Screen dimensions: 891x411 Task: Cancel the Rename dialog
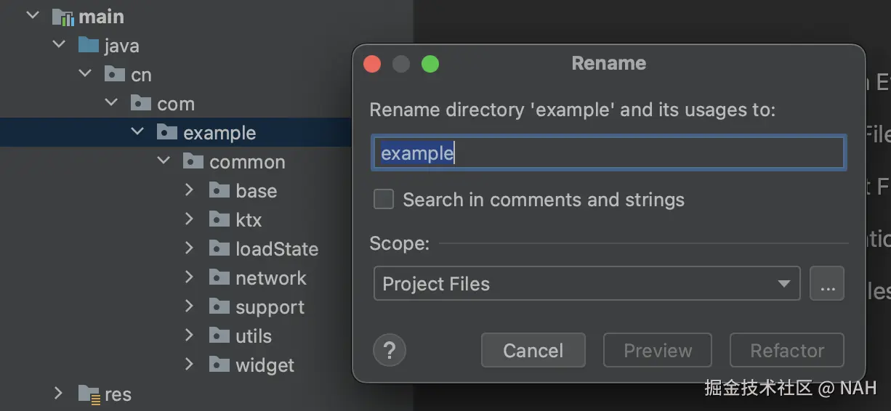pyautogui.click(x=533, y=351)
